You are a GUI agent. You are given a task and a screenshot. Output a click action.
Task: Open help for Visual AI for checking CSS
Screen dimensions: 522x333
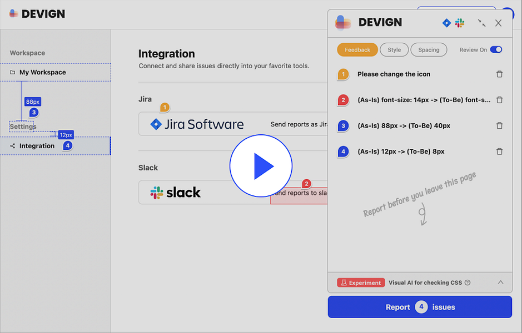coord(468,282)
